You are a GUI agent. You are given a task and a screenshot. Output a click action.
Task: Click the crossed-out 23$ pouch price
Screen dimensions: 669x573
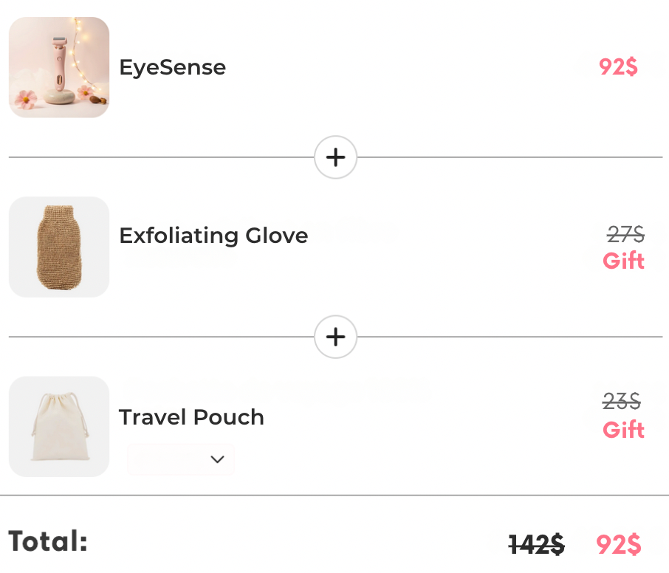pos(622,402)
